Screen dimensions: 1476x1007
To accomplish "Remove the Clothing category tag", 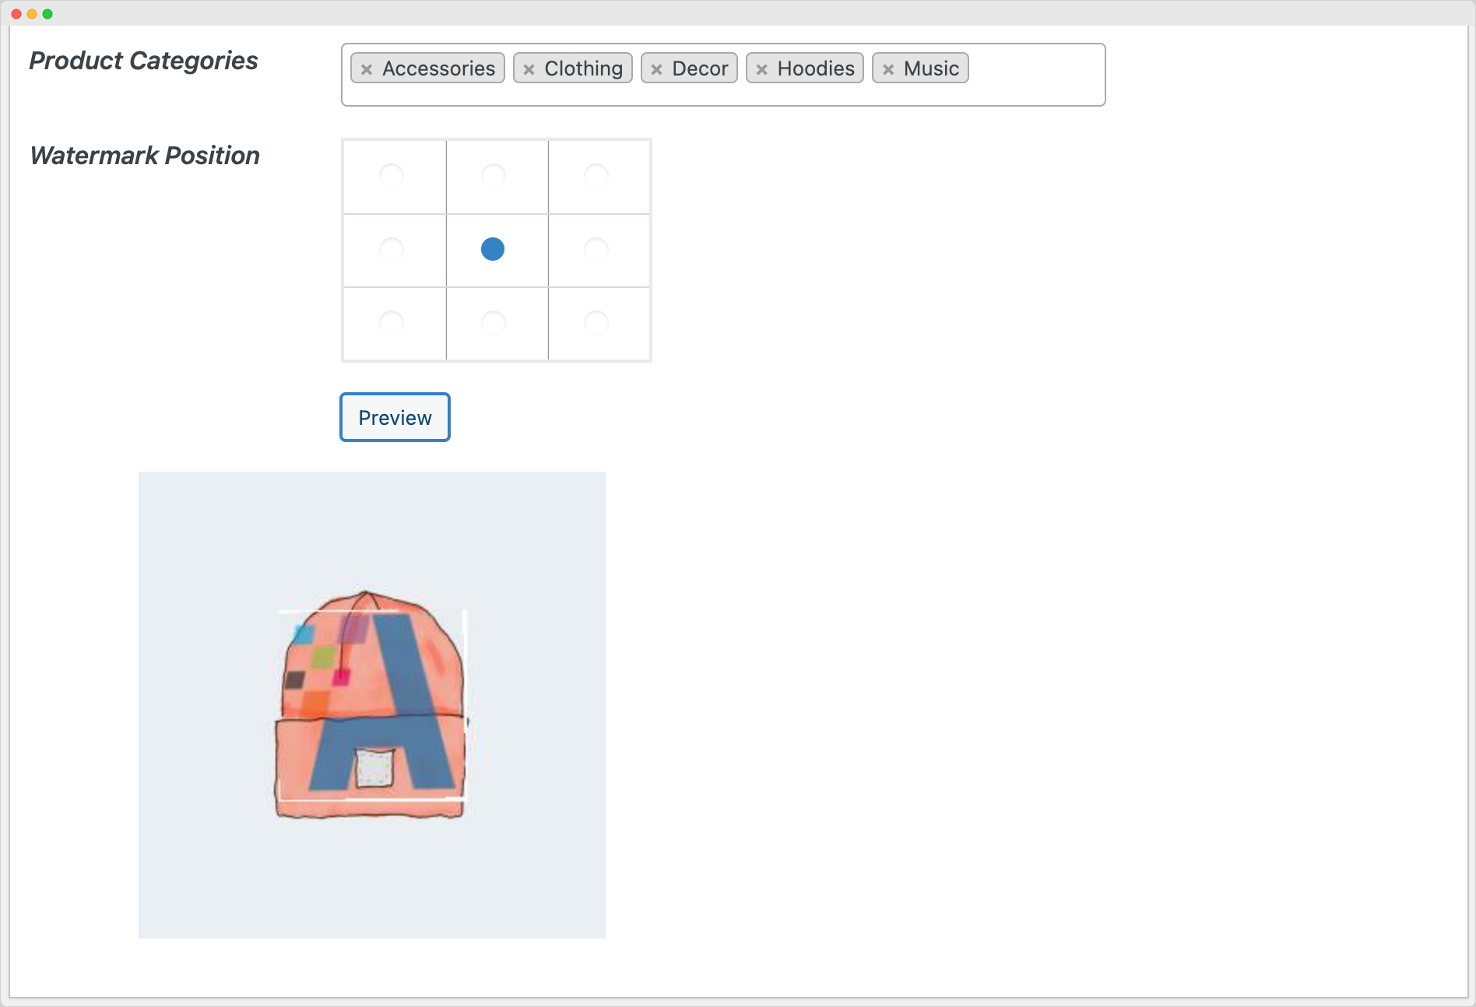I will [x=529, y=68].
